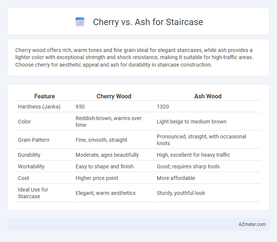Select the 'Color' row label
The image size is (277, 242).
tap(24, 122)
